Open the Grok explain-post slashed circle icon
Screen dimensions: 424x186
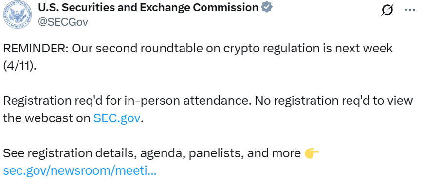point(387,10)
